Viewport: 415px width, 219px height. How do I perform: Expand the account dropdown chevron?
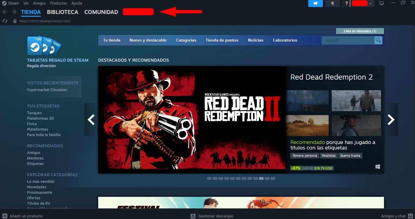click(x=370, y=3)
